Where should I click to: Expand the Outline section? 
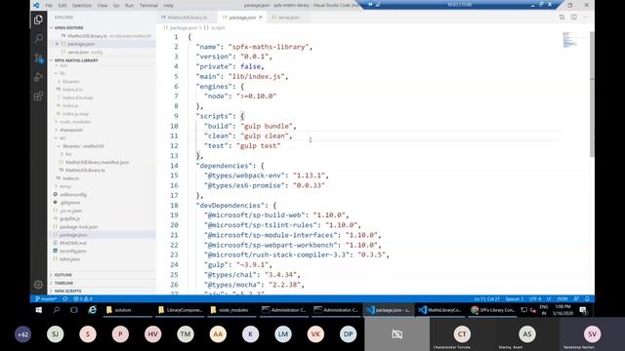pos(62,275)
